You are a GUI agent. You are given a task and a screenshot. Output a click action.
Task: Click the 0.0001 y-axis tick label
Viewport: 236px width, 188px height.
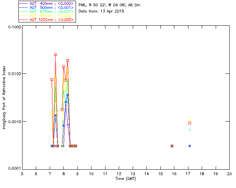(15, 169)
